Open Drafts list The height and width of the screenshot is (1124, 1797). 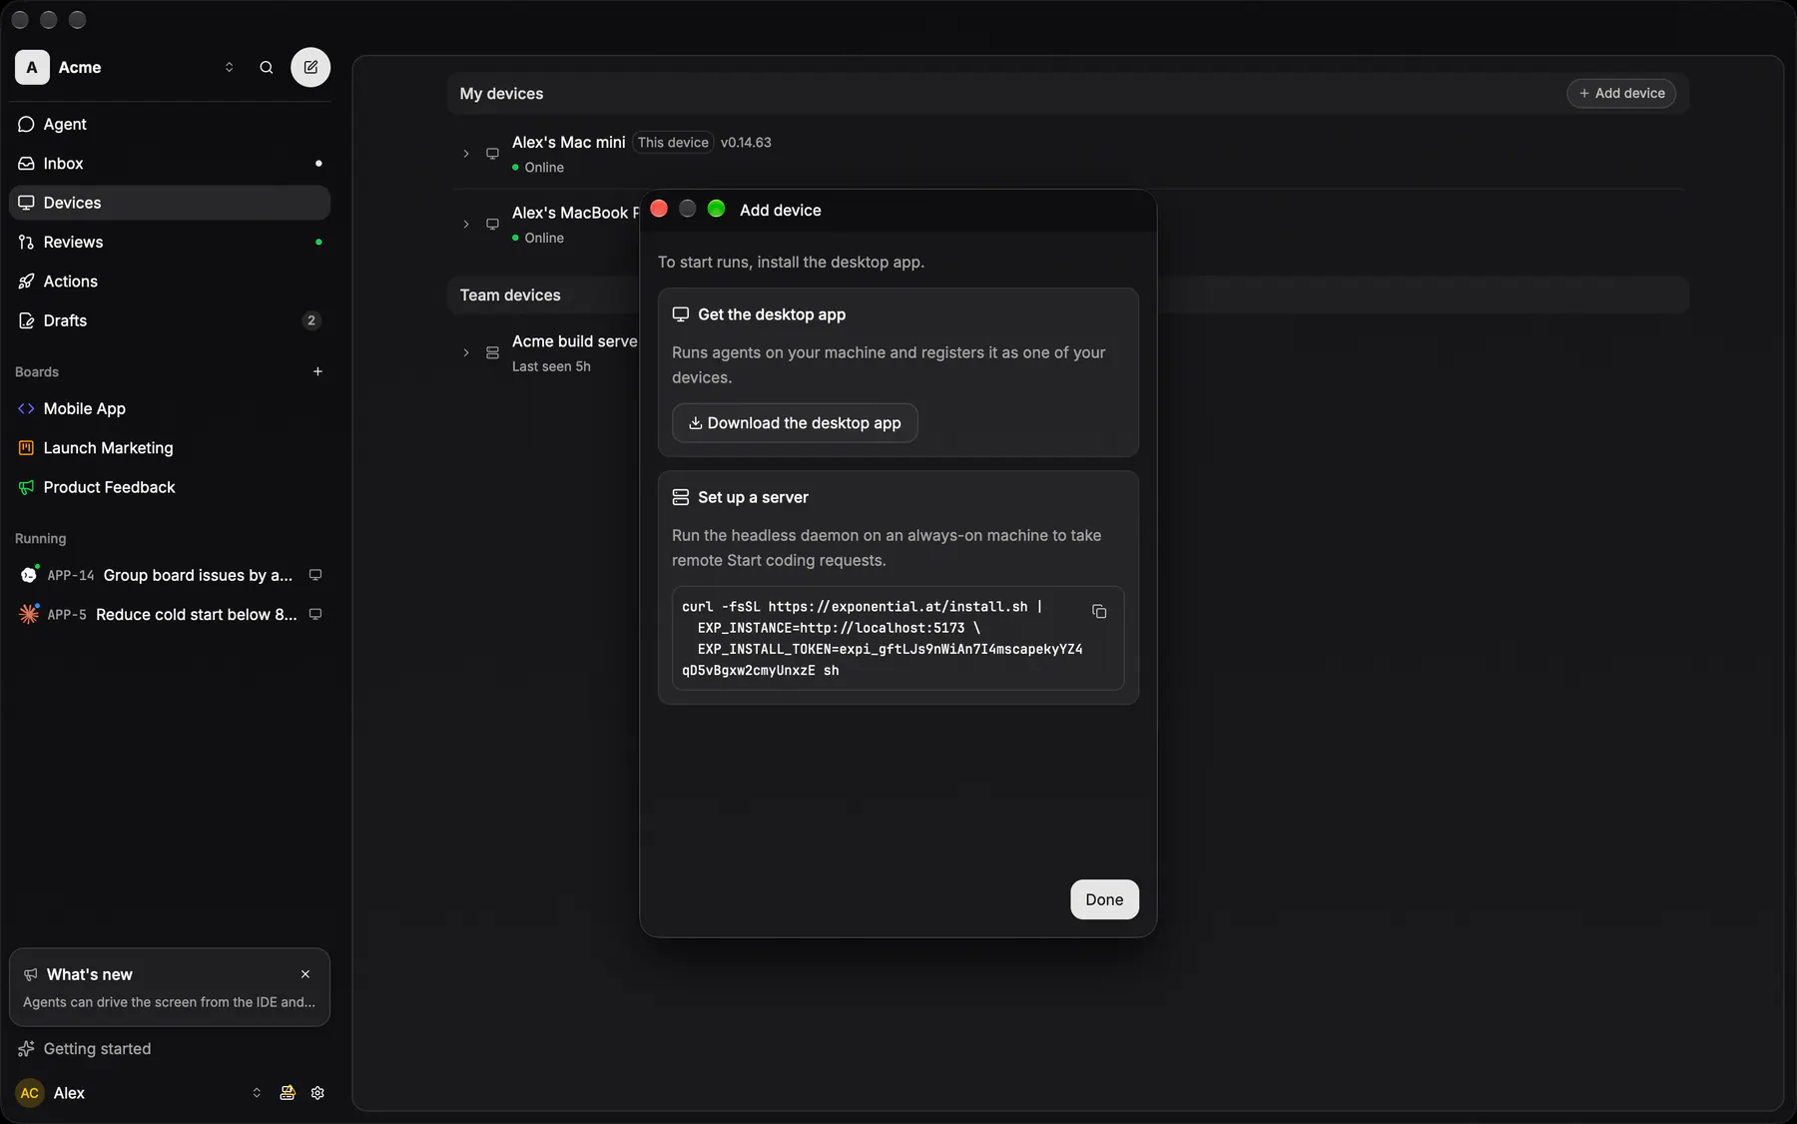[x=170, y=320]
